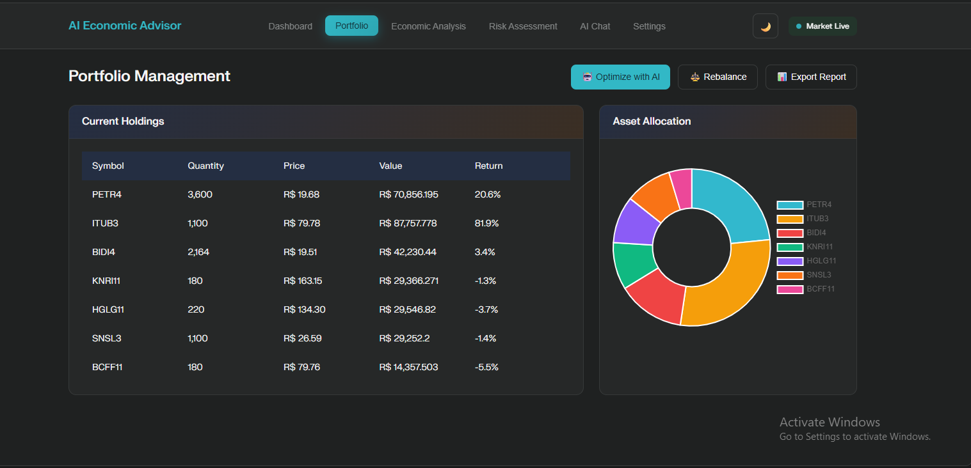Screen dimensions: 971x468
Task: Click the teal PETR4 donut chart slice
Action: [732, 203]
